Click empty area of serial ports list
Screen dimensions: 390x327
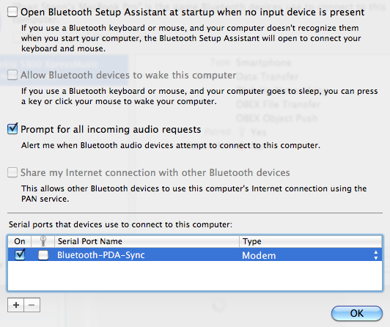[195, 276]
